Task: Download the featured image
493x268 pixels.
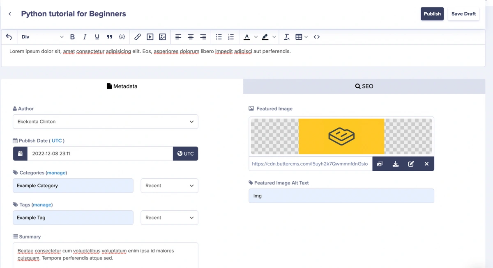Action: pyautogui.click(x=396, y=164)
